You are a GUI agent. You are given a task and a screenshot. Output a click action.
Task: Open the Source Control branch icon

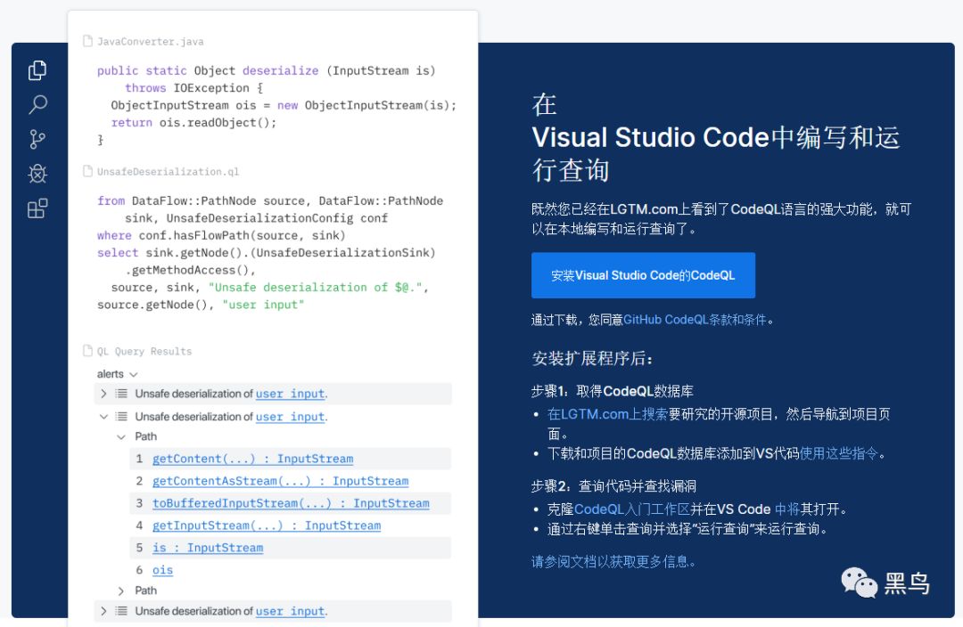[37, 139]
